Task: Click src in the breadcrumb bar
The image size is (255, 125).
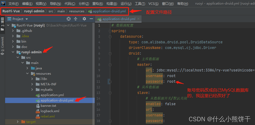Action: (51, 11)
